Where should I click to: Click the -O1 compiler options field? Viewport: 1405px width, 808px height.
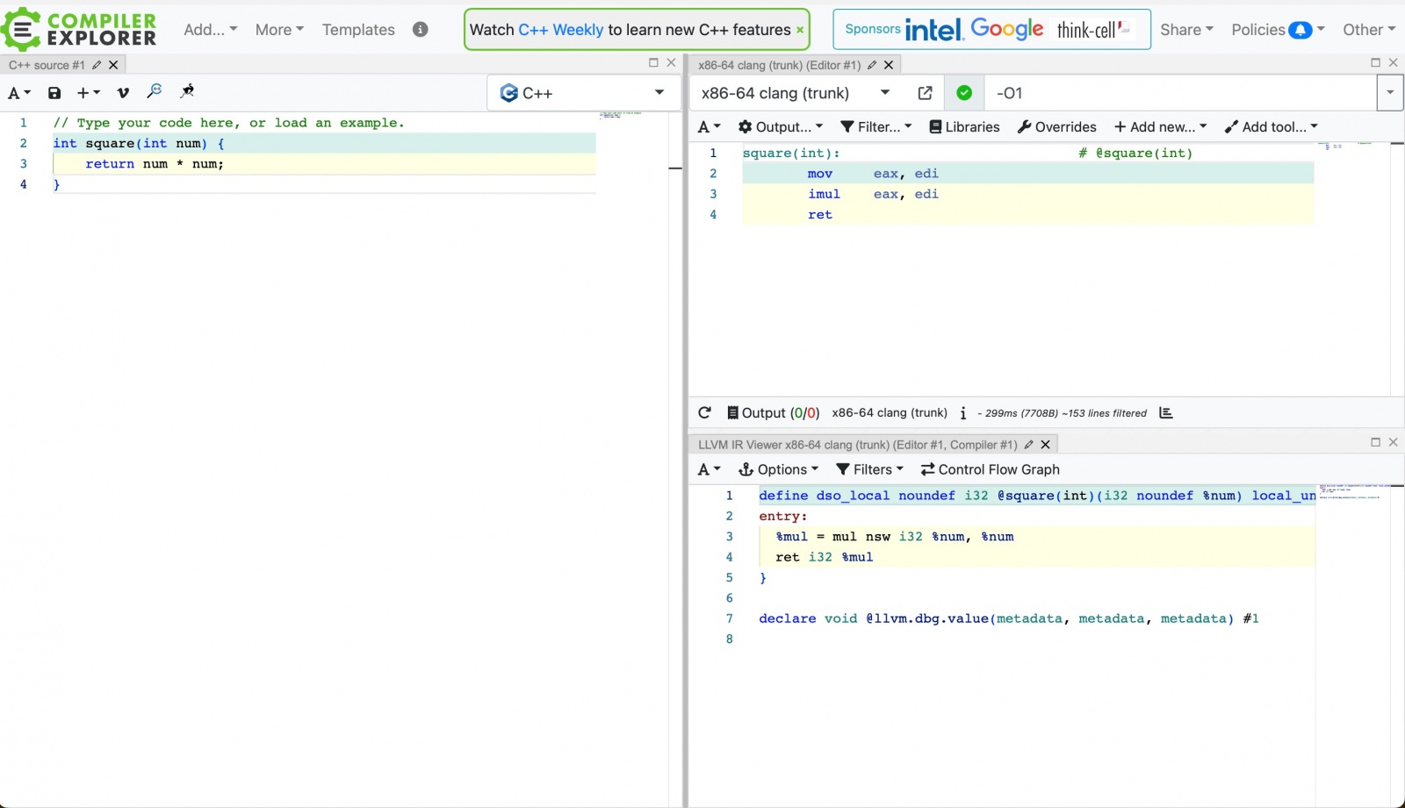[1180, 93]
